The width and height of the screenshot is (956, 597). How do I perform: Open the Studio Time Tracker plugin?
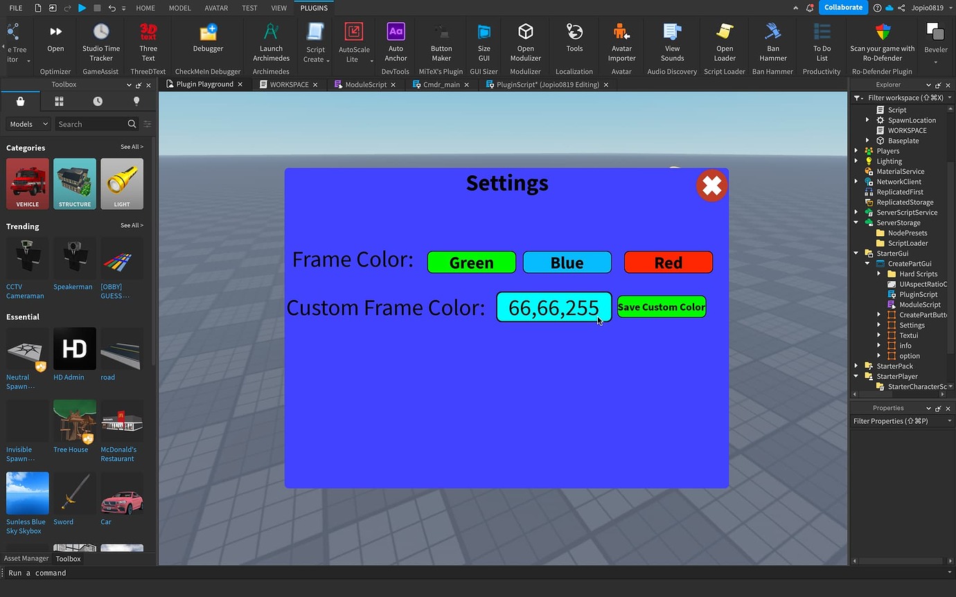(100, 42)
